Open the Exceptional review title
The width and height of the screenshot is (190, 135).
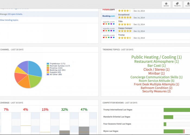coord(124,15)
